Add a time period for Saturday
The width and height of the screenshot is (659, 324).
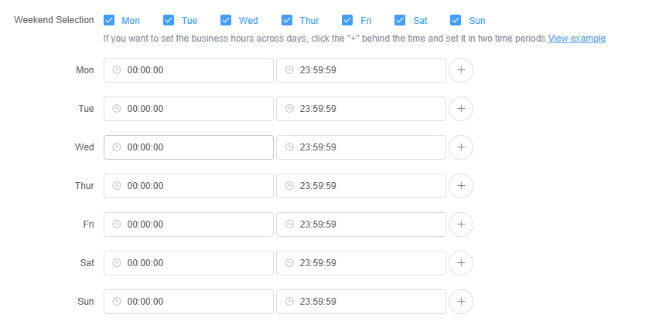(x=461, y=263)
